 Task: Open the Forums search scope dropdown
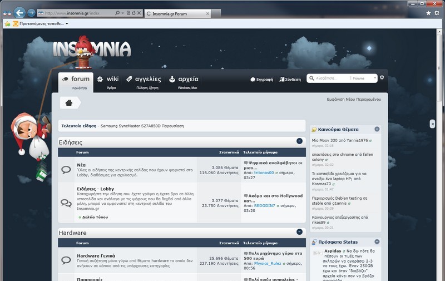point(364,78)
